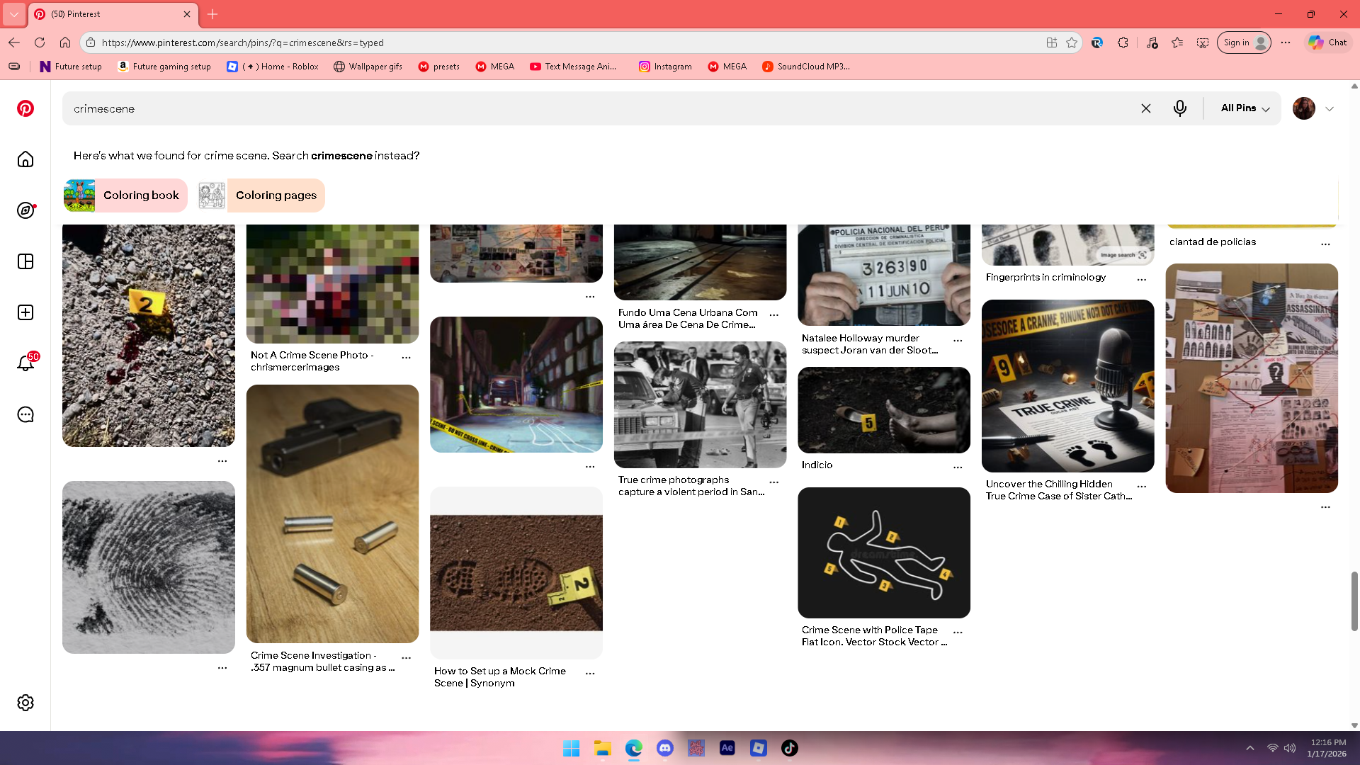Open the tab list dropdown in the browser
Image resolution: width=1360 pixels, height=765 pixels.
point(13,14)
